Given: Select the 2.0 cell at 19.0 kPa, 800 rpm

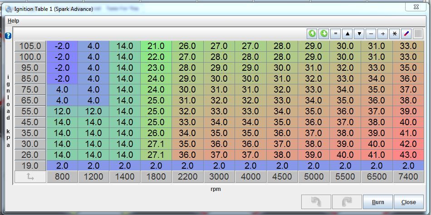Looking at the screenshot, I should point(62,166).
